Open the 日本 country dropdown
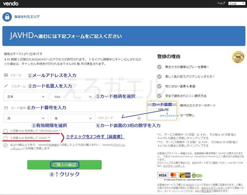This screenshot has width=247, height=195. pyautogui.click(x=26, y=97)
